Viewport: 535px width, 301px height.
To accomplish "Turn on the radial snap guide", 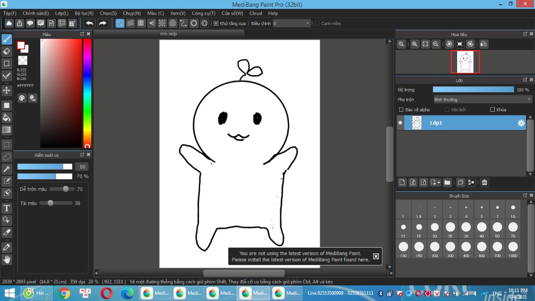I will 162,23.
